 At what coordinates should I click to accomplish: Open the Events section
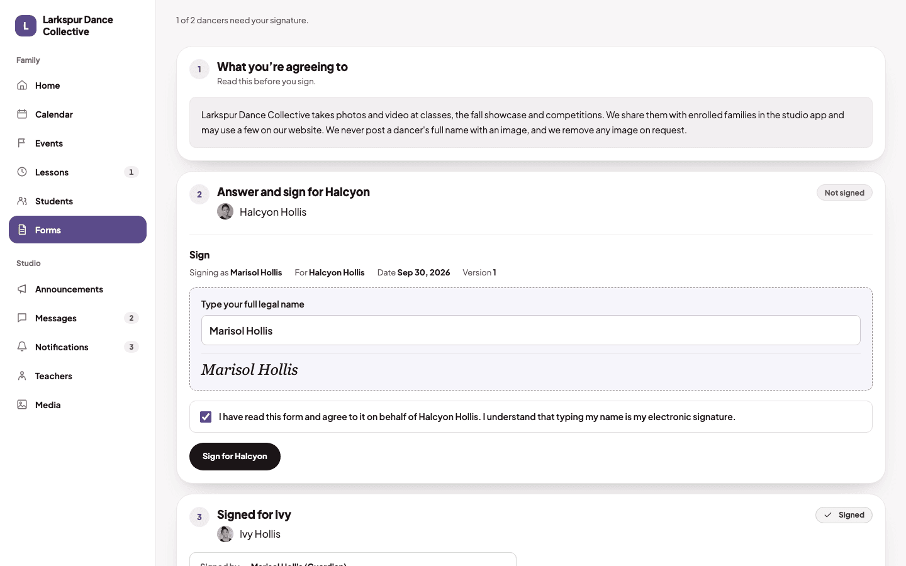click(x=77, y=143)
